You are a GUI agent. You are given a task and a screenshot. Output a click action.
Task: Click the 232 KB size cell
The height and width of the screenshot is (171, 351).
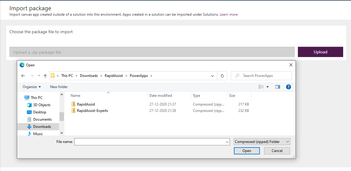click(x=244, y=111)
